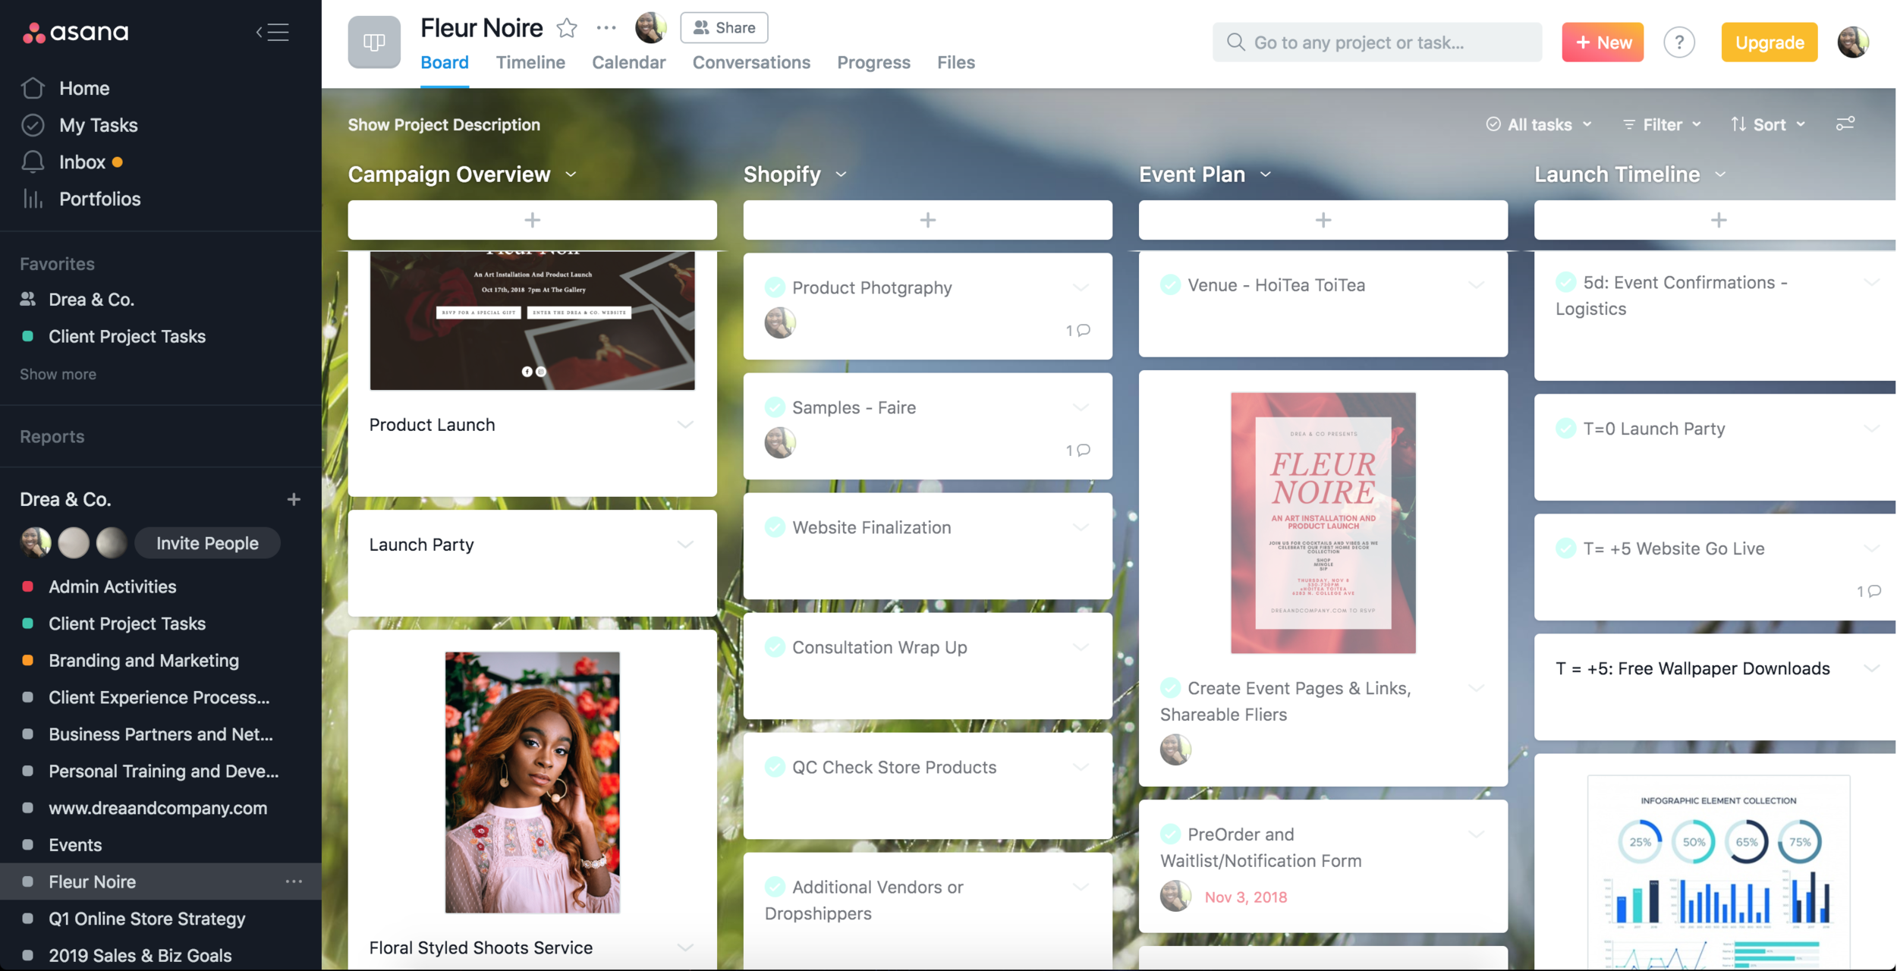This screenshot has width=1897, height=971.
Task: Expand the Campaign Overview column menu
Action: pyautogui.click(x=571, y=174)
